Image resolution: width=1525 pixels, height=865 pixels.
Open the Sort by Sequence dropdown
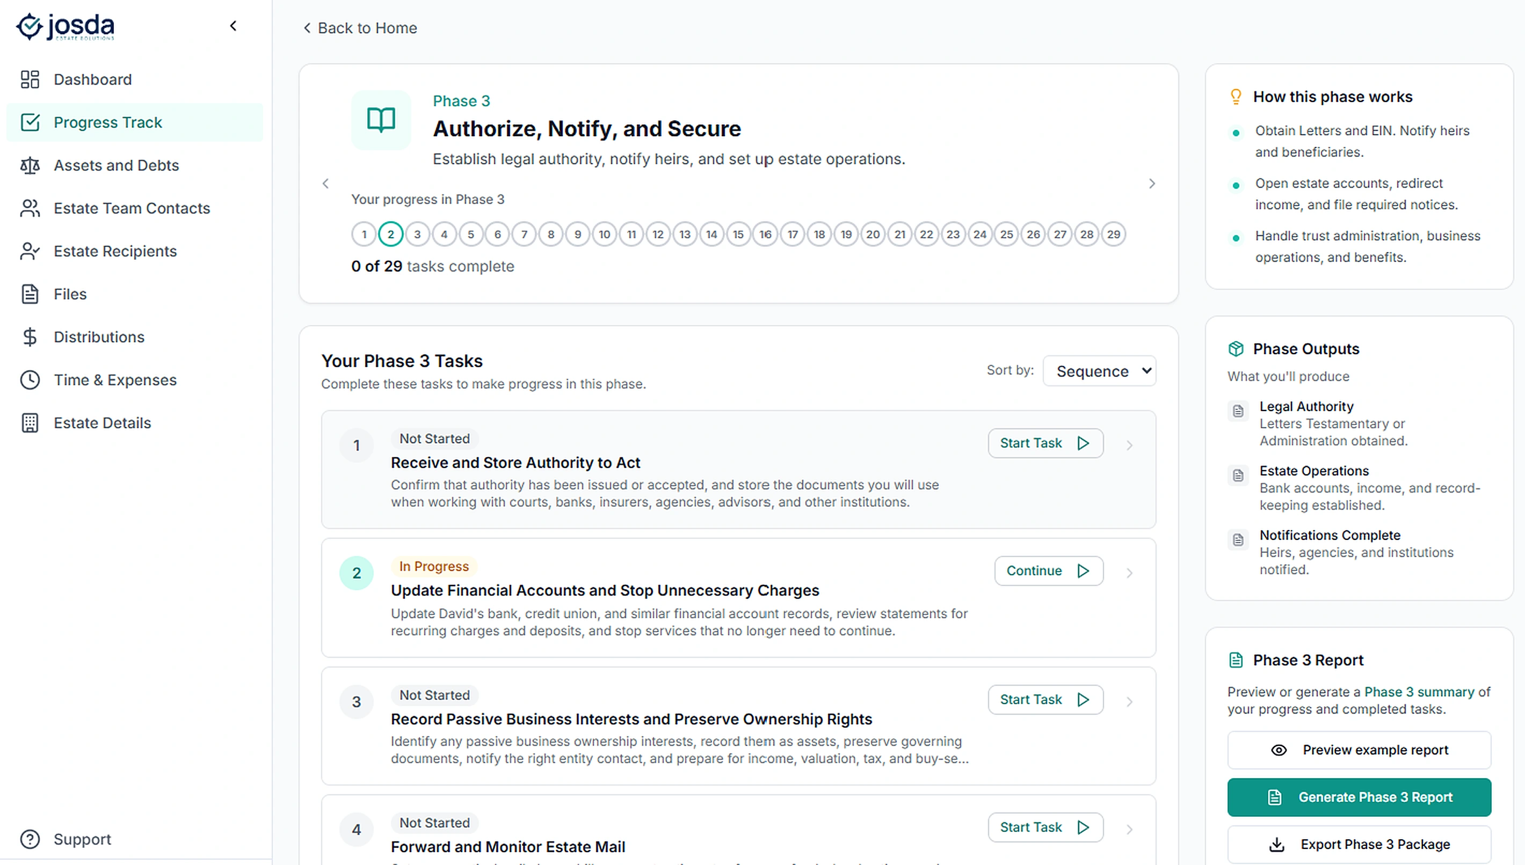[1099, 371]
